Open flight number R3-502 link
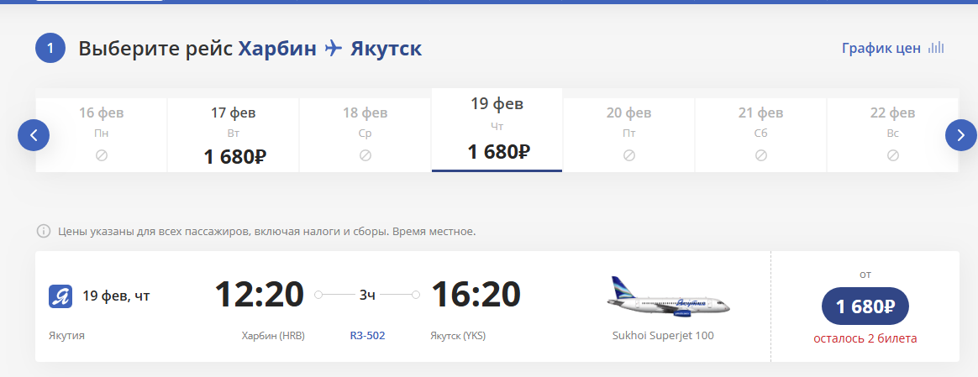Viewport: 978px width, 377px height. pos(367,336)
